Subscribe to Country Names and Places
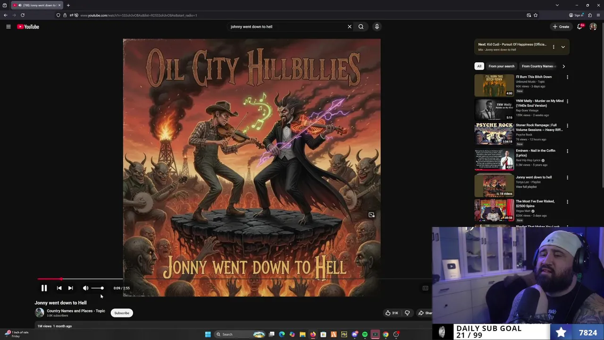The width and height of the screenshot is (604, 340). click(122, 313)
